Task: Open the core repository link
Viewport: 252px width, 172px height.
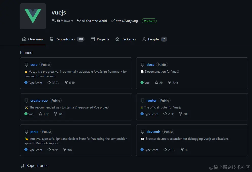Action: (x=34, y=65)
